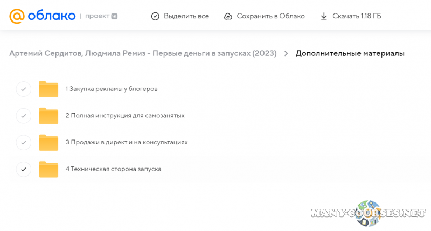Toggle checkbox for 4 Техническая сторона запуска
This screenshot has width=431, height=231.
(x=23, y=169)
